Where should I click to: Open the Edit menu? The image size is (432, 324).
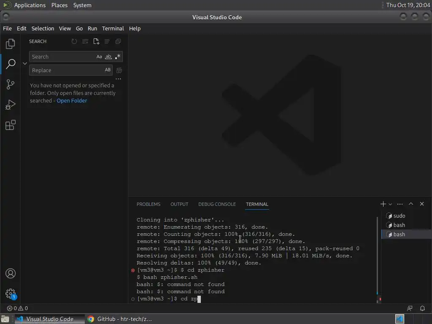[x=22, y=28]
